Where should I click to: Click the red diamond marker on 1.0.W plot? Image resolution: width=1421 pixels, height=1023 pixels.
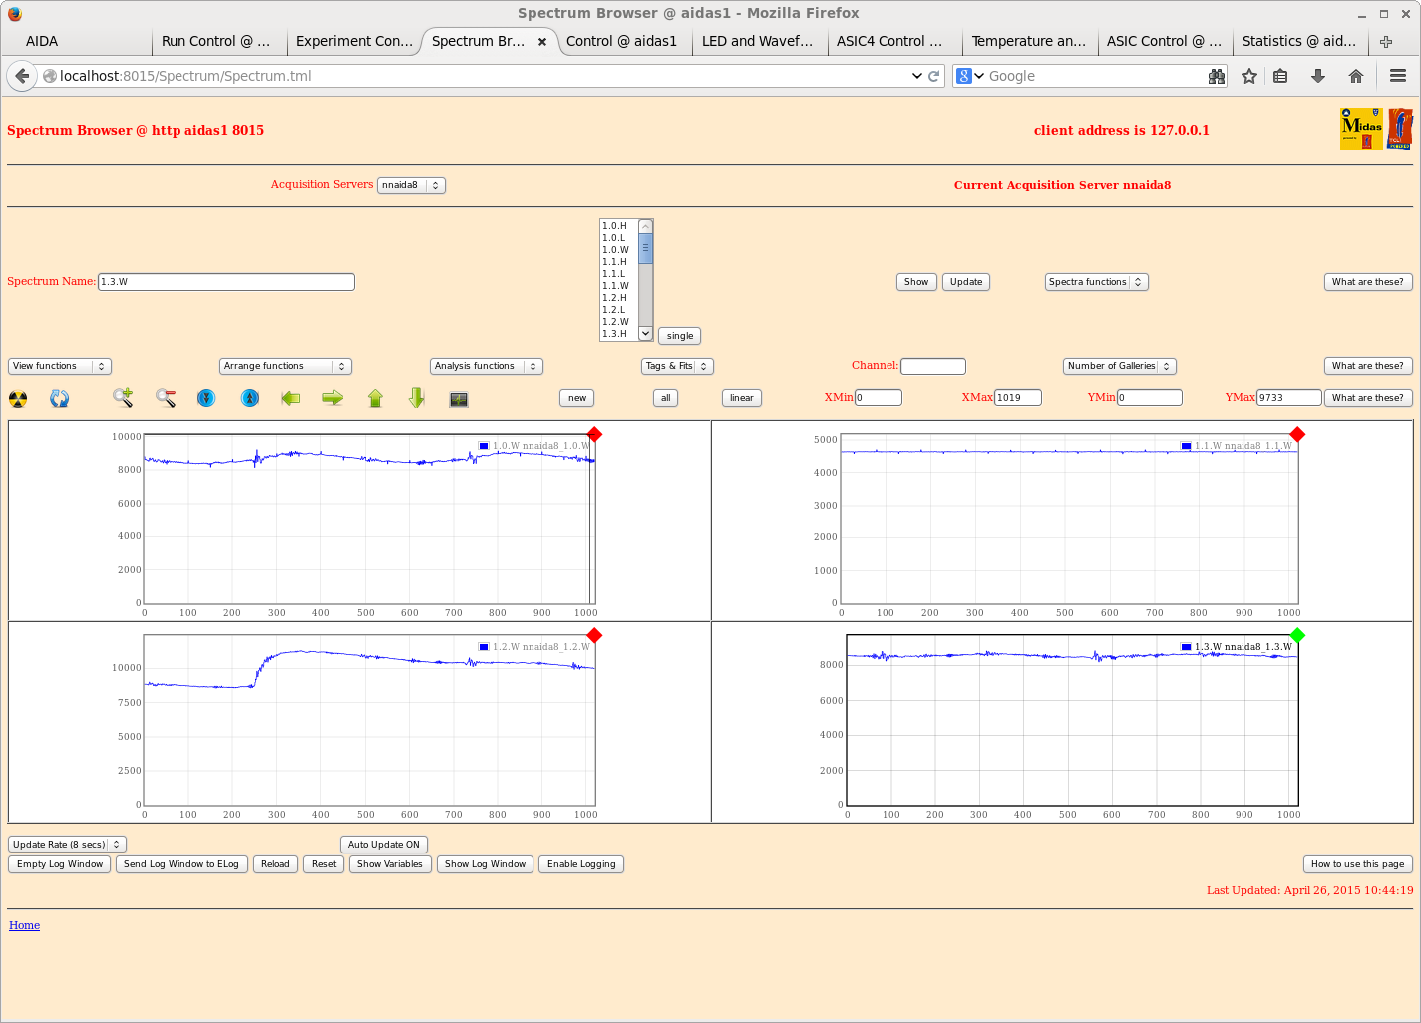point(595,434)
